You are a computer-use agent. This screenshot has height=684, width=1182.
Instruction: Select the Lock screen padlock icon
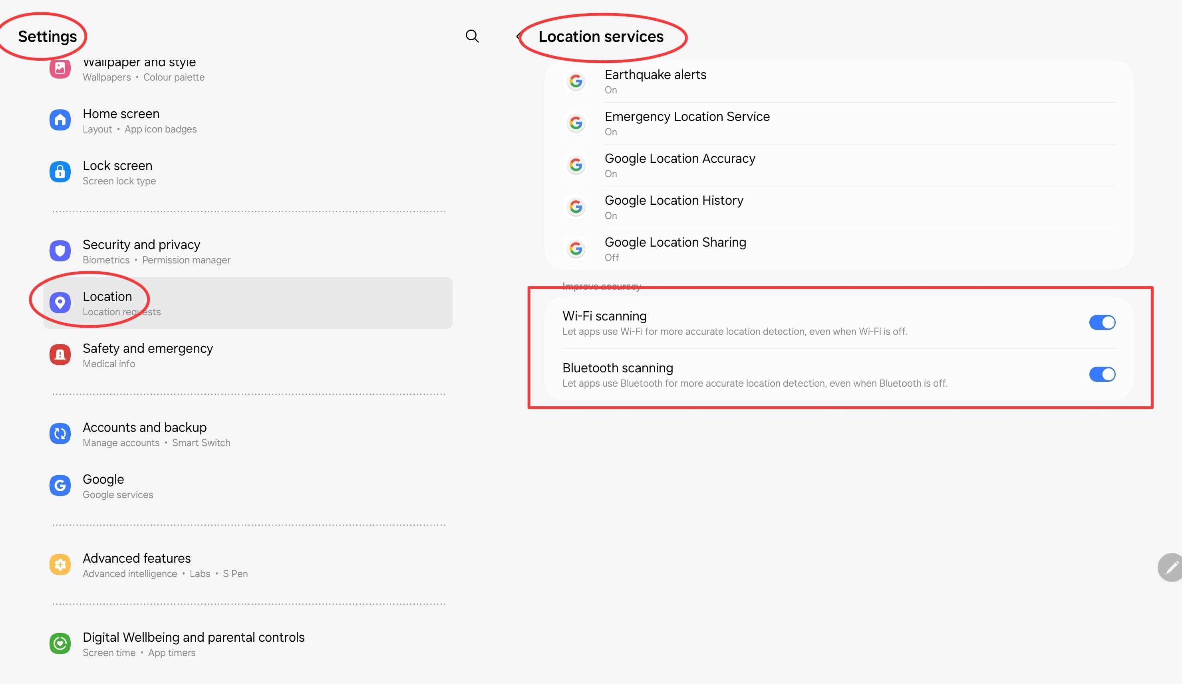click(x=60, y=172)
